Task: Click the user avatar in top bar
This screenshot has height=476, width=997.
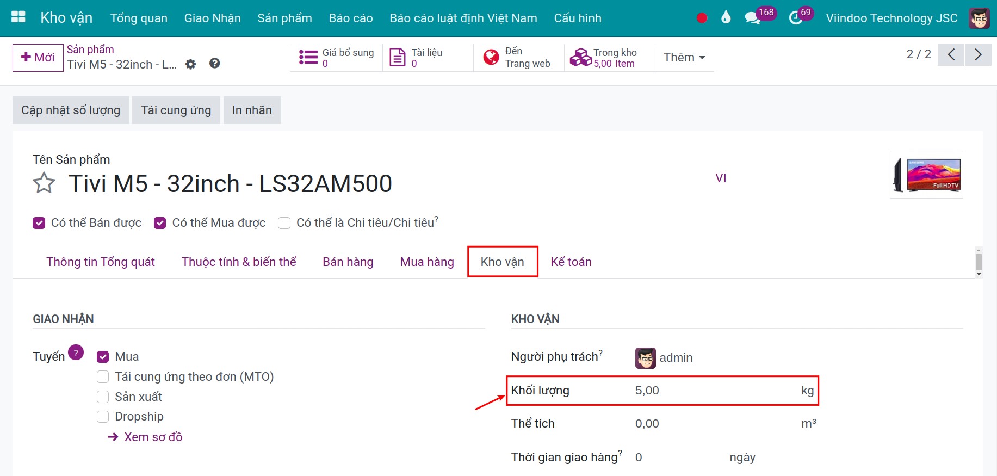Action: (x=979, y=18)
